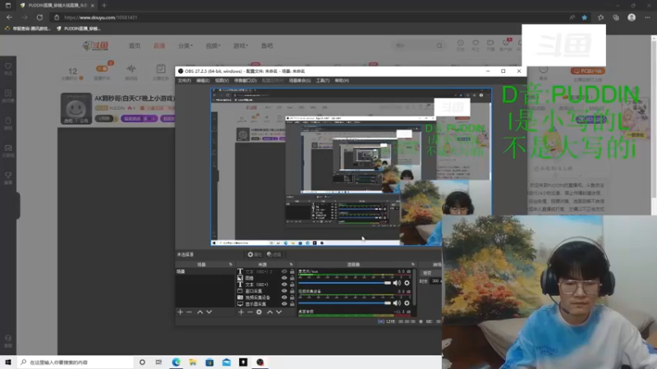Move the source down in the Sources panel
657x369 pixels.
[278, 312]
